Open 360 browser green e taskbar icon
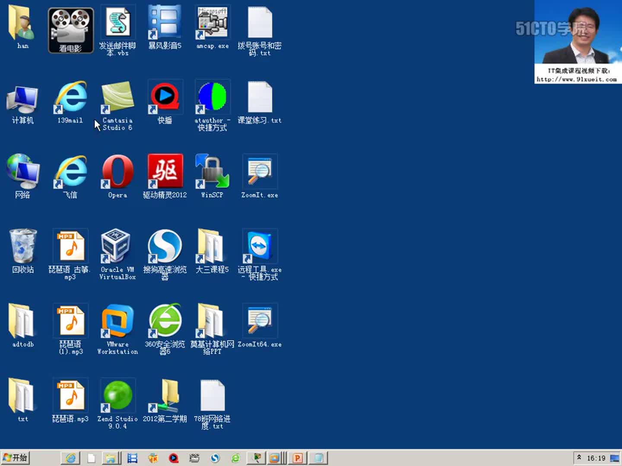This screenshot has width=622, height=466. click(235, 458)
